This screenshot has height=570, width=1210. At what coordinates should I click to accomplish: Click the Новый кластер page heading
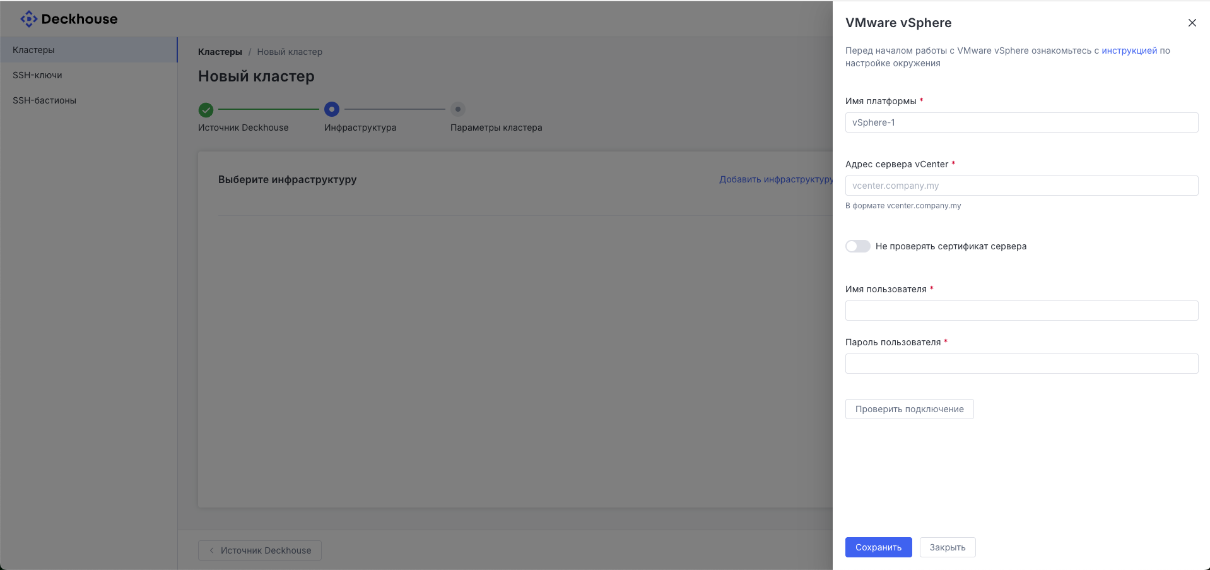256,76
